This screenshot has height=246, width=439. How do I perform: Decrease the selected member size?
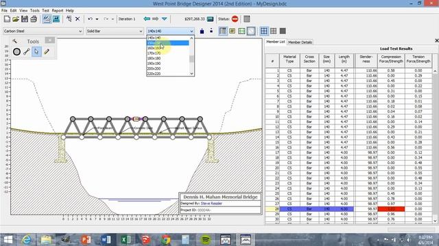[211, 31]
